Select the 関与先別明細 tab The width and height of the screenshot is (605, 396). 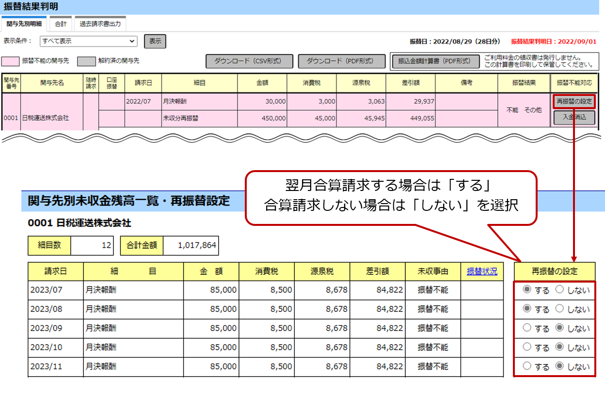24,24
